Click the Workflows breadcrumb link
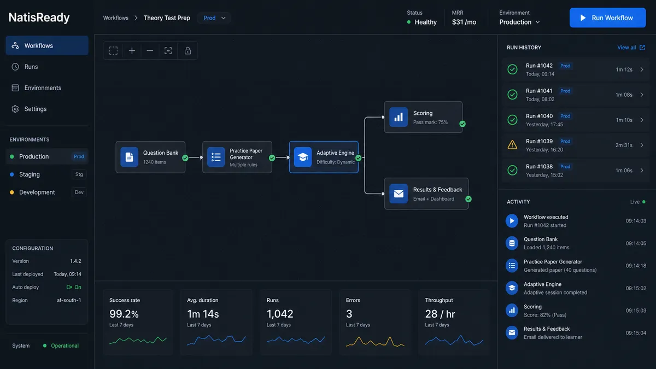Image resolution: width=656 pixels, height=369 pixels. coord(116,18)
